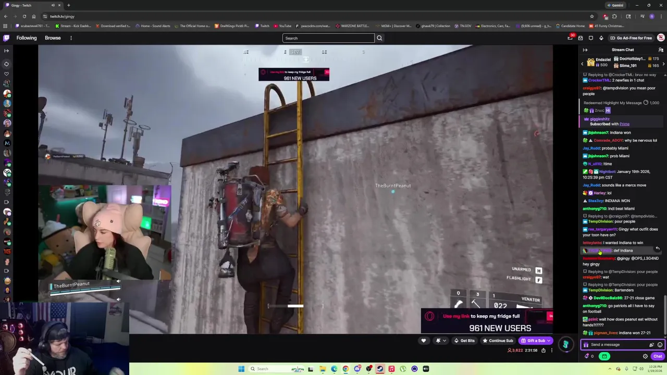
Task: Open the Following tab
Action: point(27,38)
